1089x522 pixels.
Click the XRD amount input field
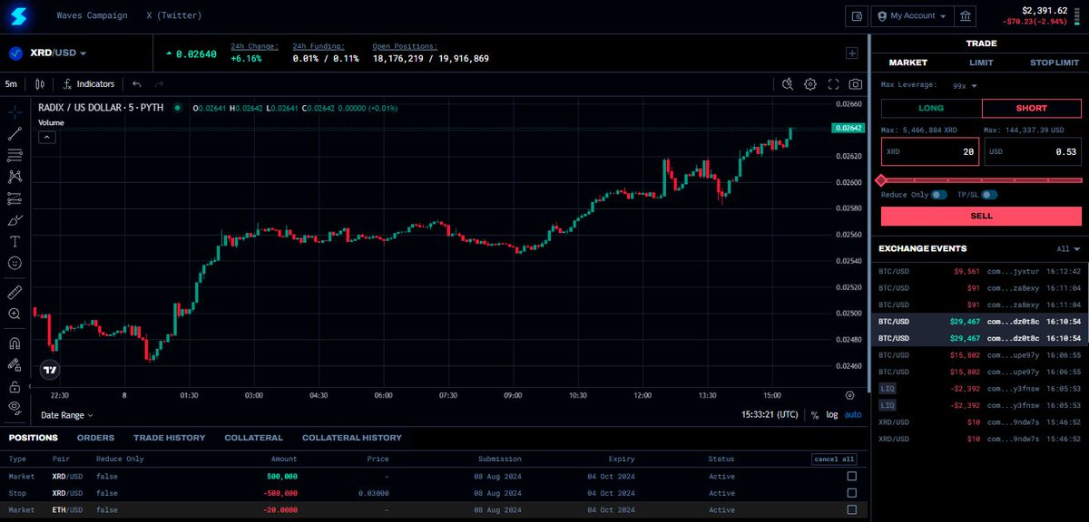coord(930,151)
